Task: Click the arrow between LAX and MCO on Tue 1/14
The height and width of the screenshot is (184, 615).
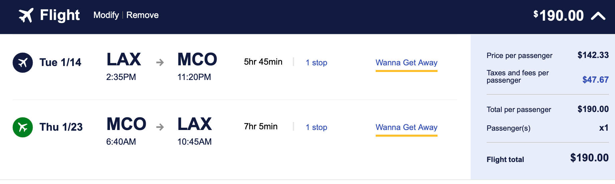Action: click(x=160, y=62)
